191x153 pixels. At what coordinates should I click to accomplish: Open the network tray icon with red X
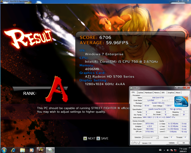[175, 150]
